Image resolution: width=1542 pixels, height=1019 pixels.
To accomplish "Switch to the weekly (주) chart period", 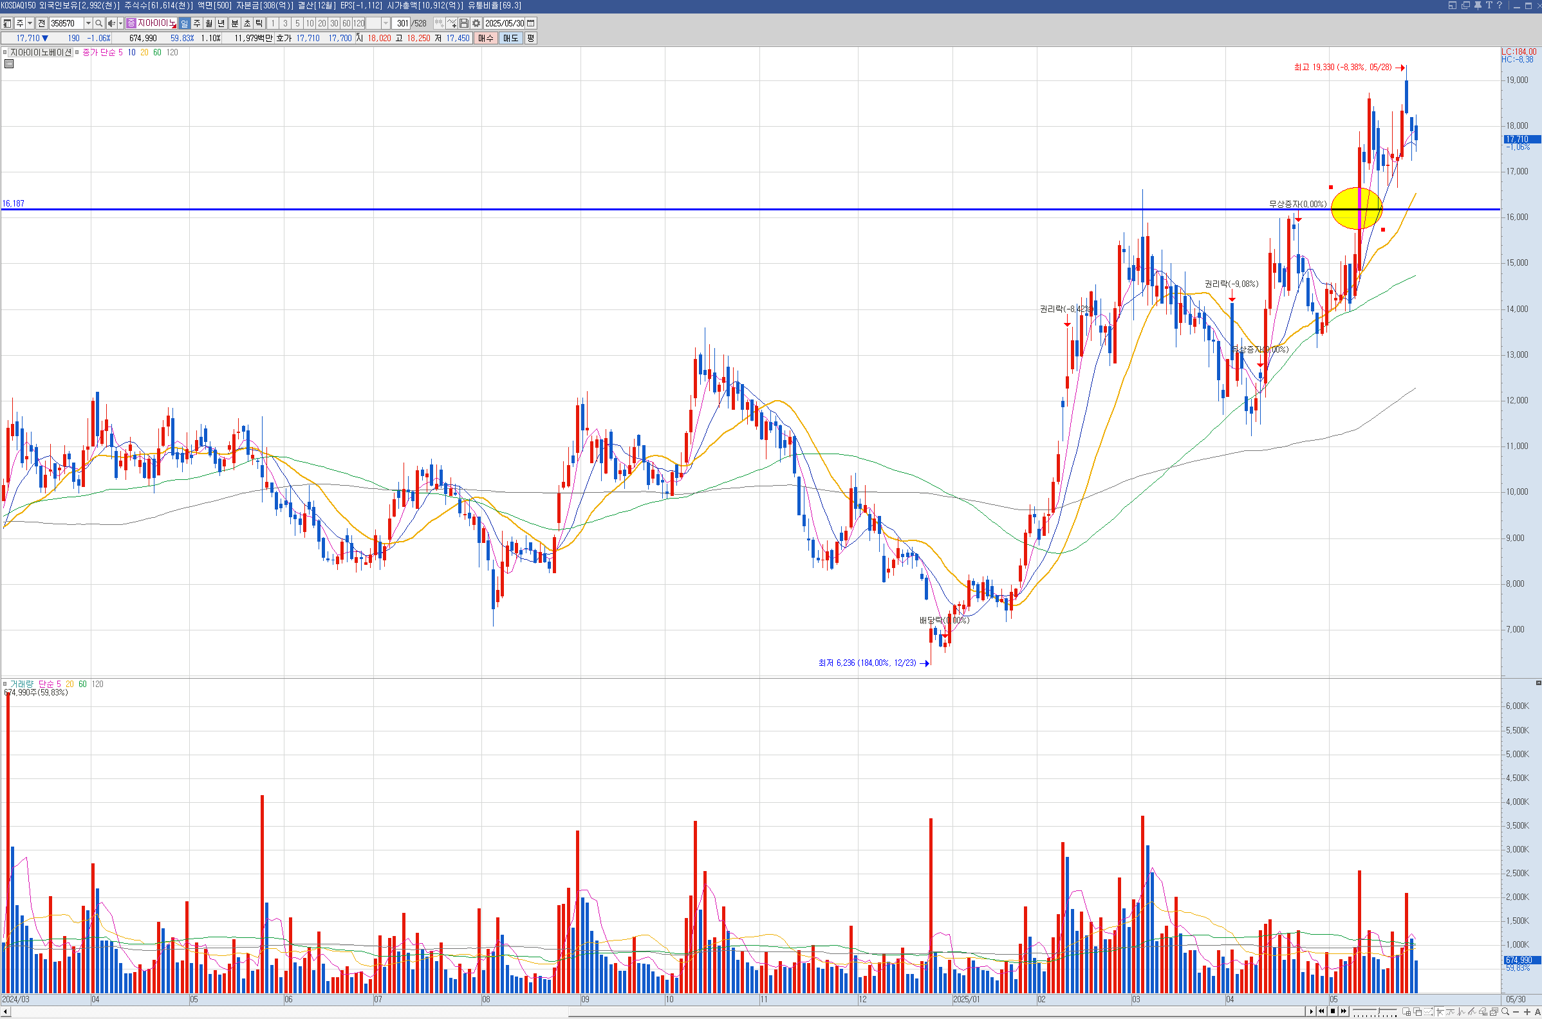I will [197, 23].
